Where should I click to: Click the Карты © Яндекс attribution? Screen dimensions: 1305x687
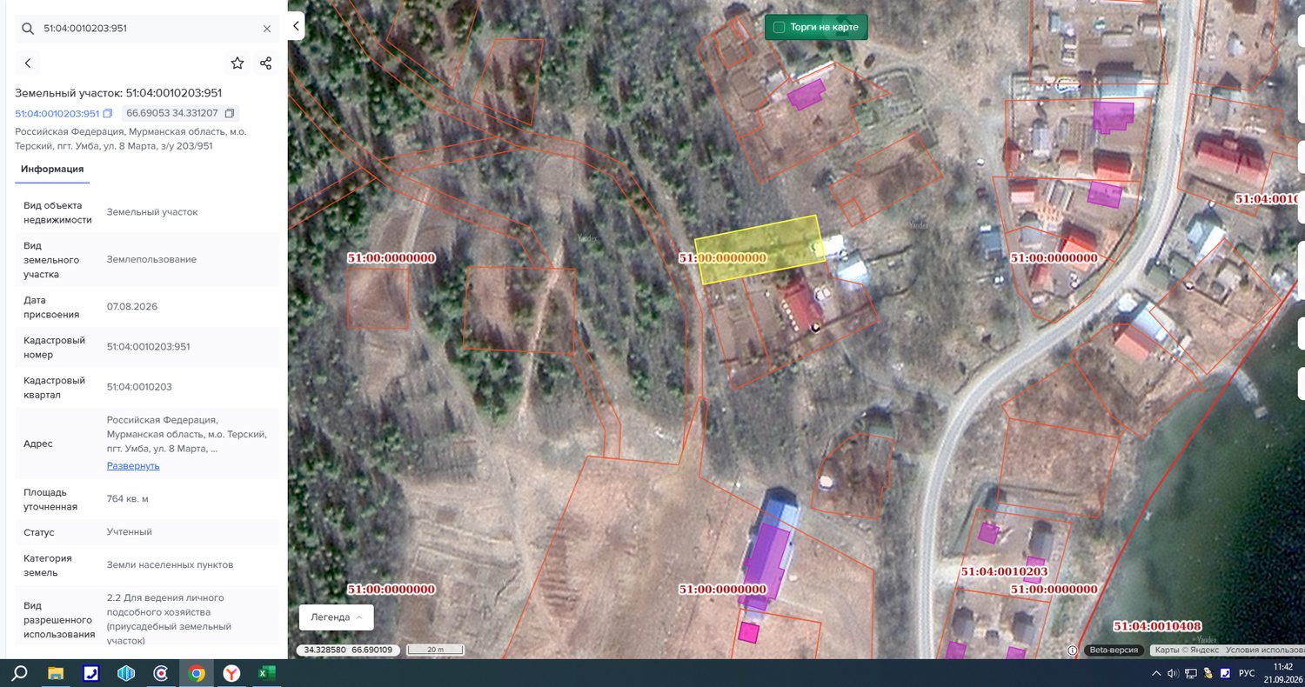click(x=1186, y=650)
